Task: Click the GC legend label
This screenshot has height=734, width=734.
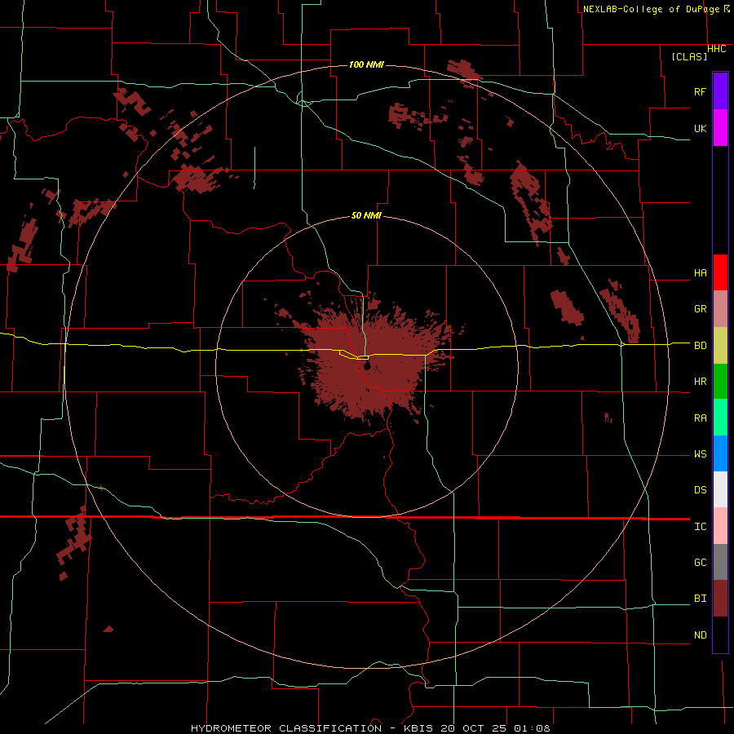Action: pos(700,563)
